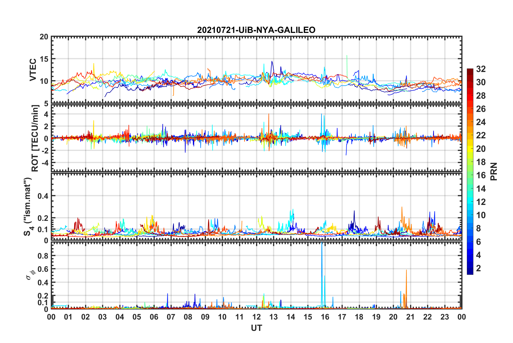
Task: Click x-axis tick label 18
Action: pos(359,317)
